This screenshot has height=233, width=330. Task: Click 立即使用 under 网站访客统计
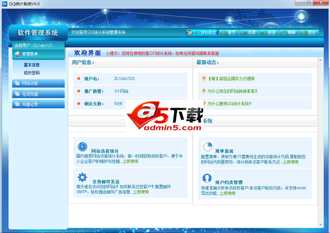coord(130,161)
